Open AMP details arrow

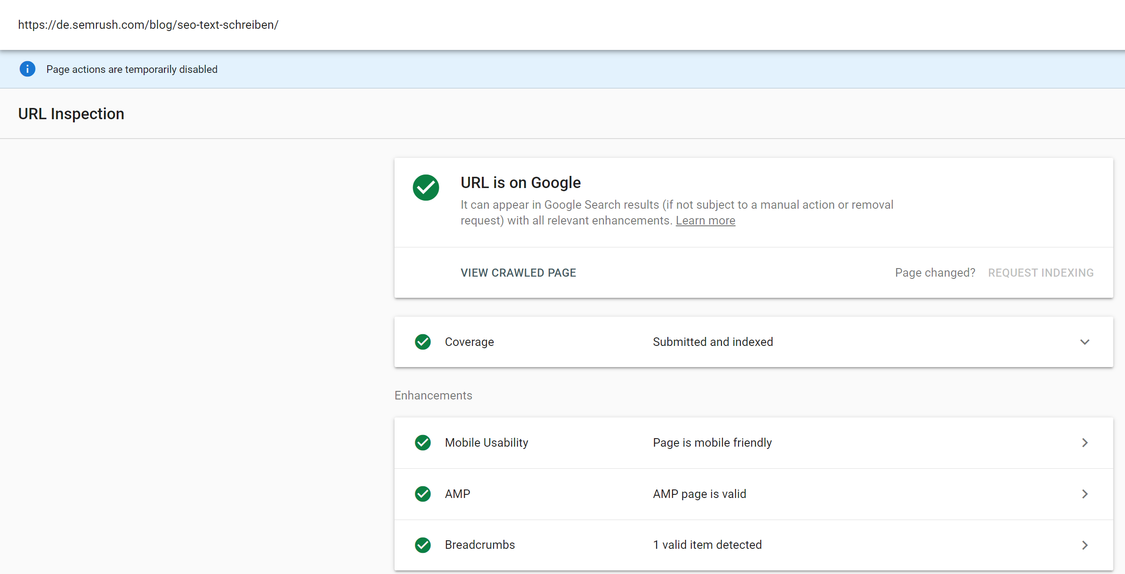click(x=1085, y=494)
